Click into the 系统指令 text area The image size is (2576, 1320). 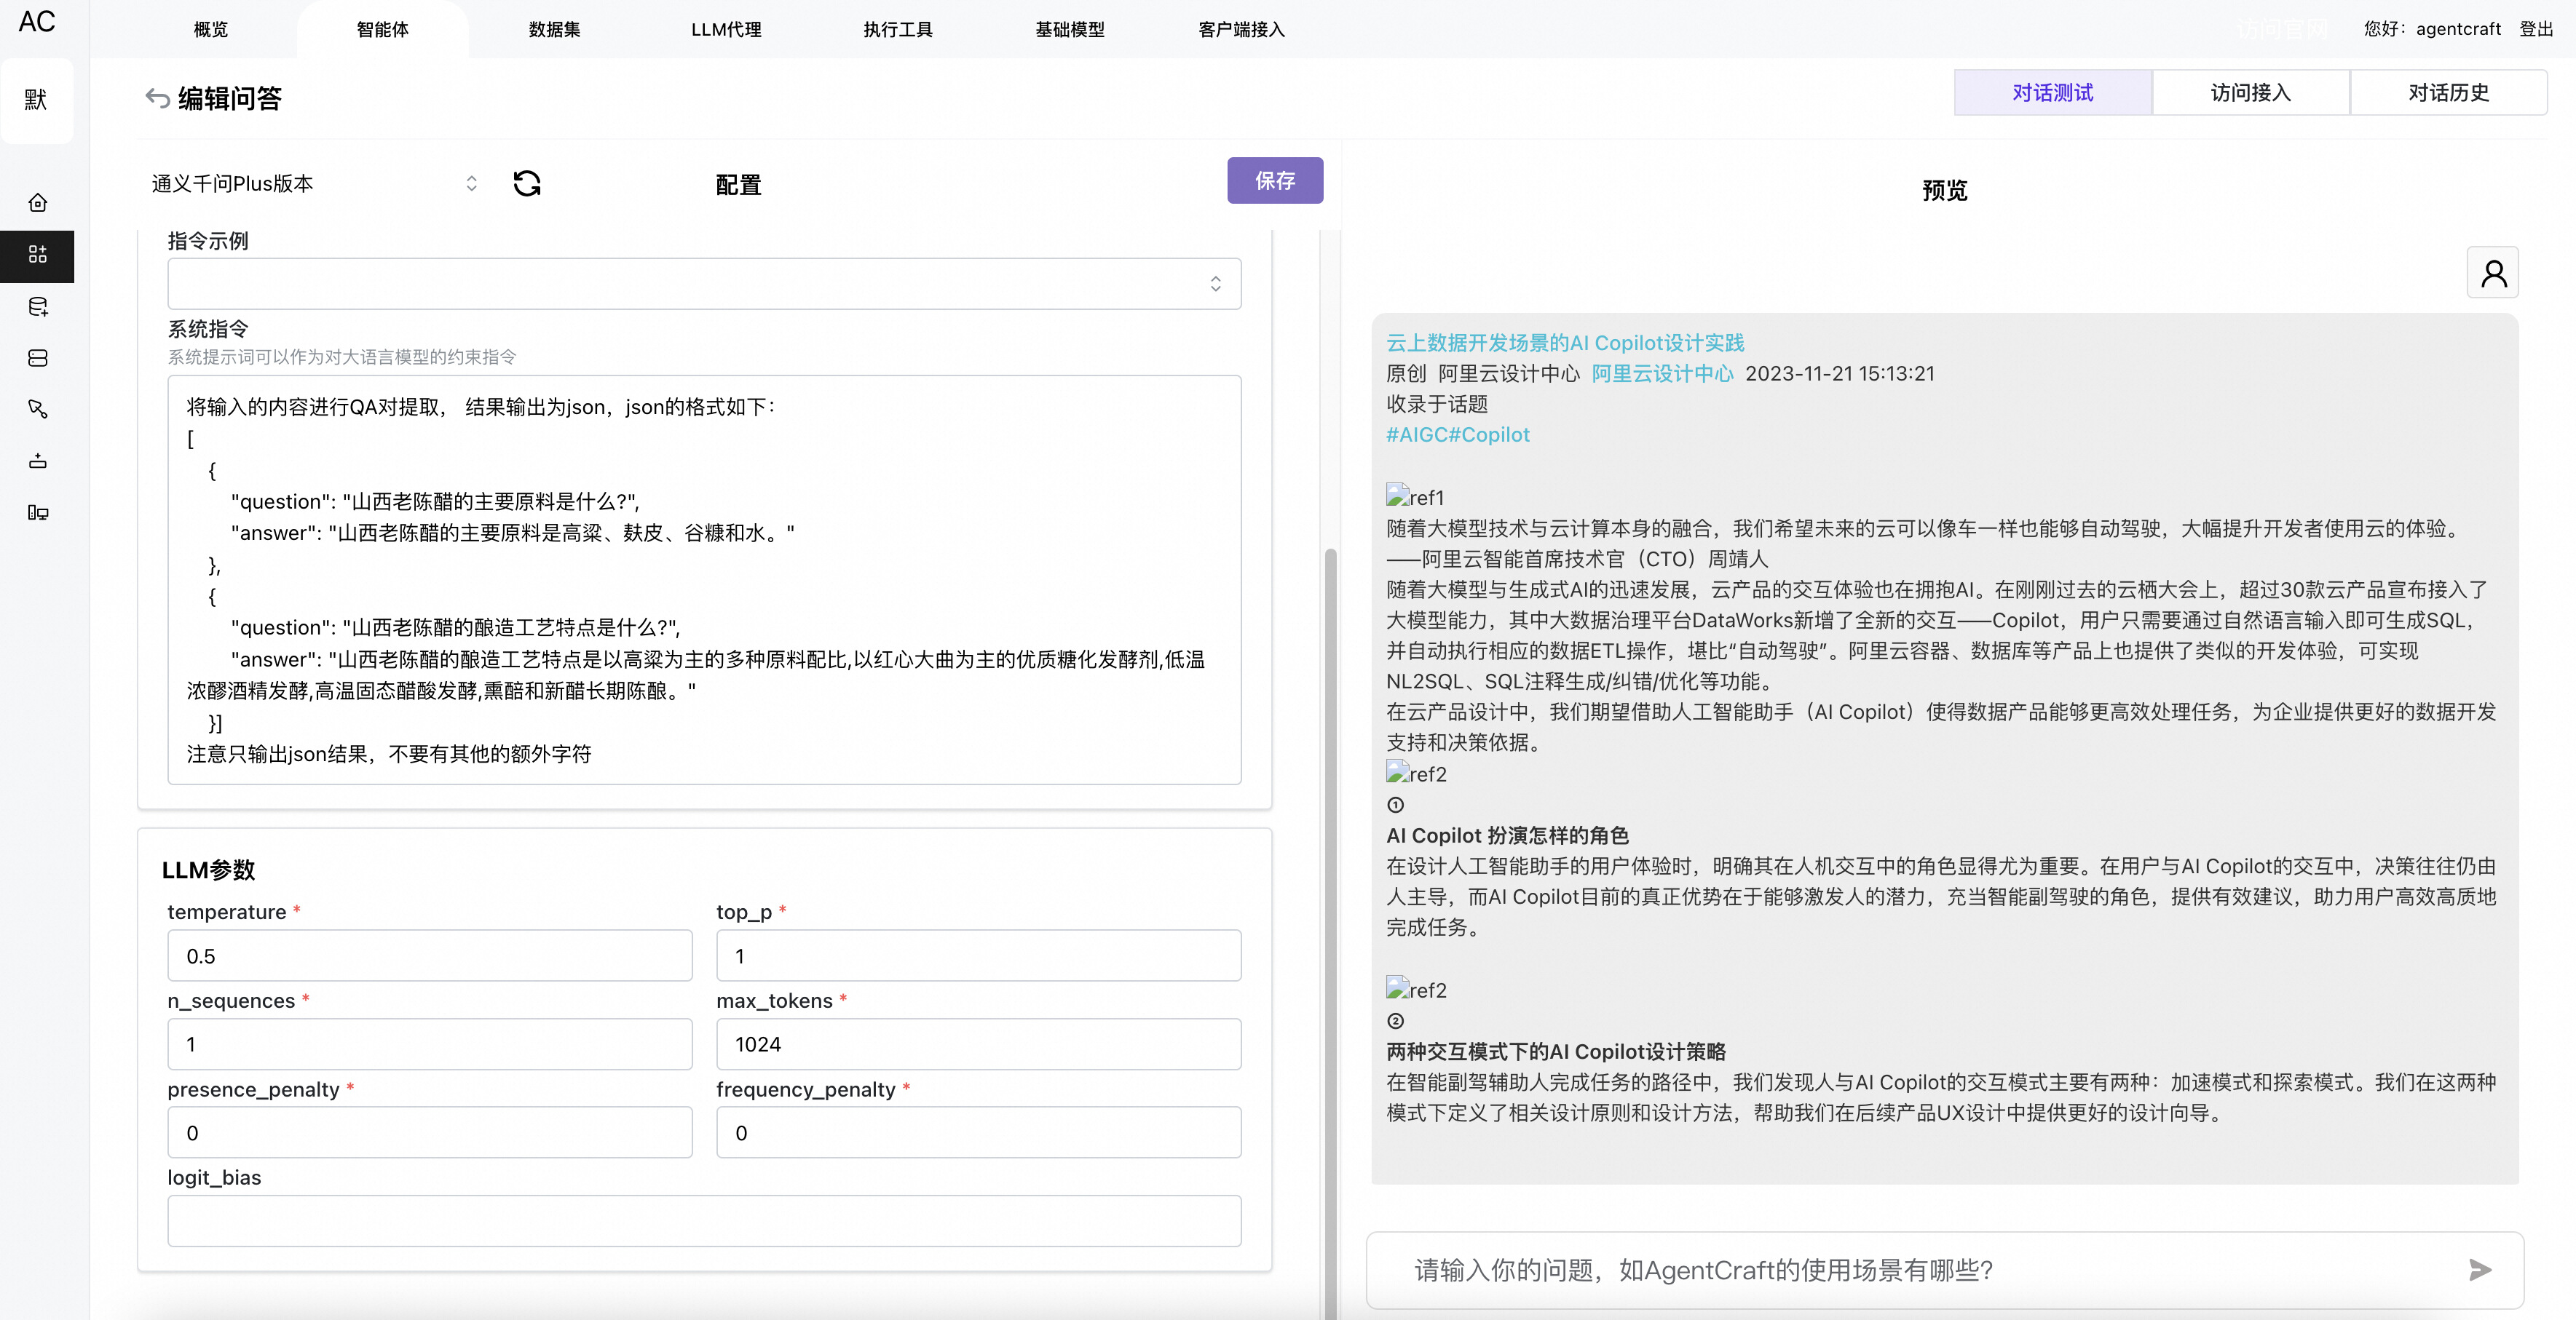pos(705,579)
